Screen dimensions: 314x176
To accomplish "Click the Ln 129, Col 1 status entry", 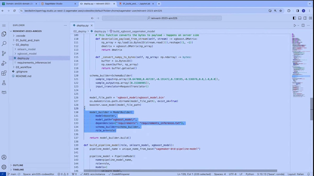I will pyautogui.click(x=194, y=174).
